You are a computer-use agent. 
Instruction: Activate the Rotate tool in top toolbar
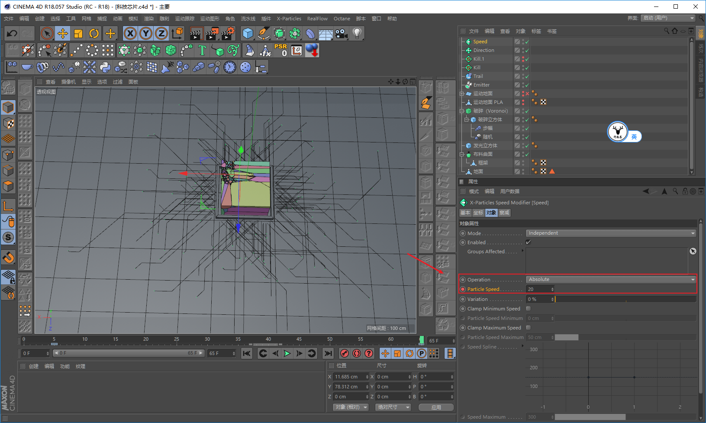click(x=94, y=33)
